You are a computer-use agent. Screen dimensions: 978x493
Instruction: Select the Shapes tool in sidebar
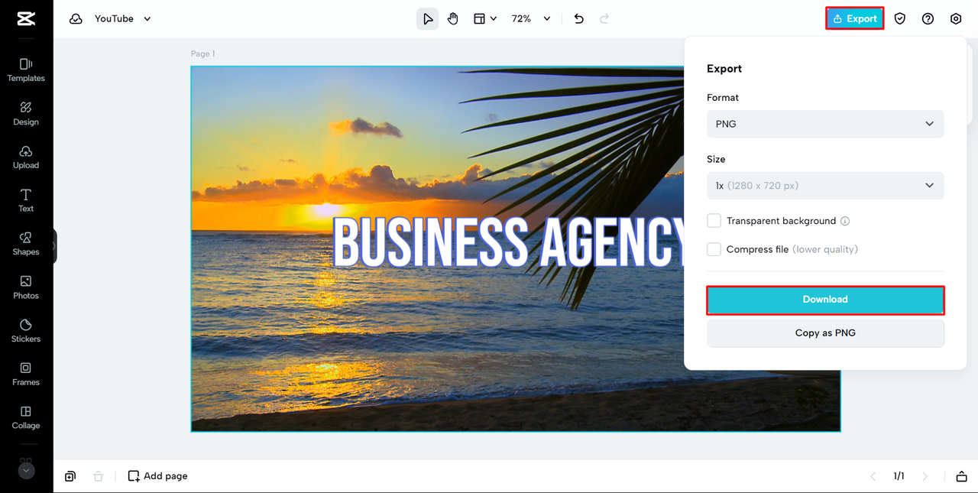tap(26, 243)
